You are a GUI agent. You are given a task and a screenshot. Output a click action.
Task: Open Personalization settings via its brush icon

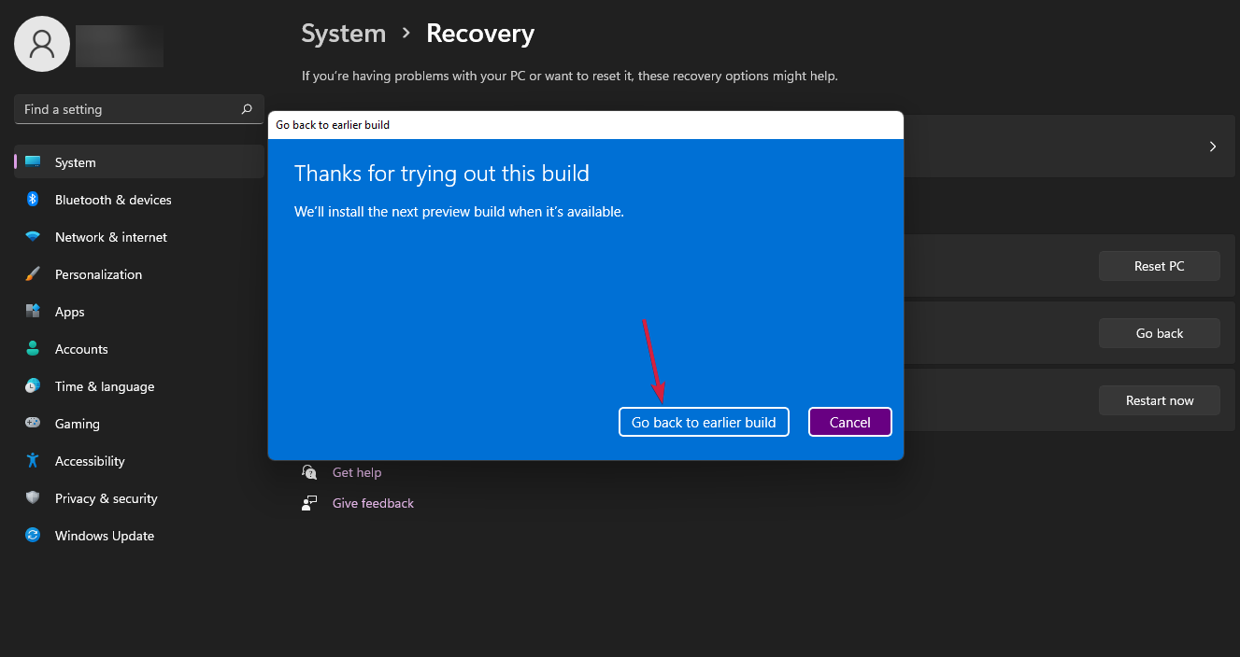(x=33, y=273)
